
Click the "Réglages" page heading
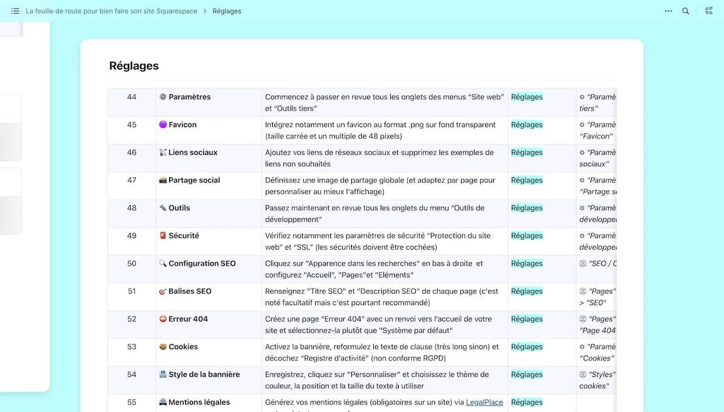click(134, 66)
